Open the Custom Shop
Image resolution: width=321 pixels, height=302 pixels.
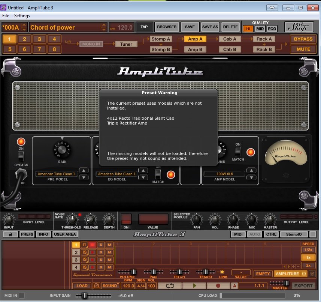pyautogui.click(x=299, y=27)
